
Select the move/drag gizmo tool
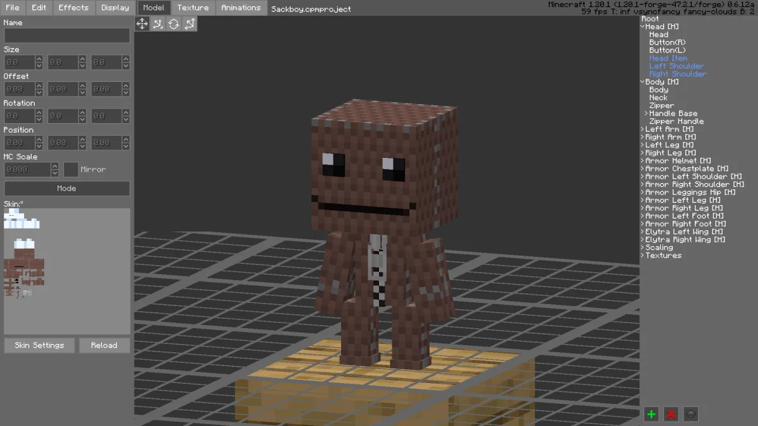142,24
